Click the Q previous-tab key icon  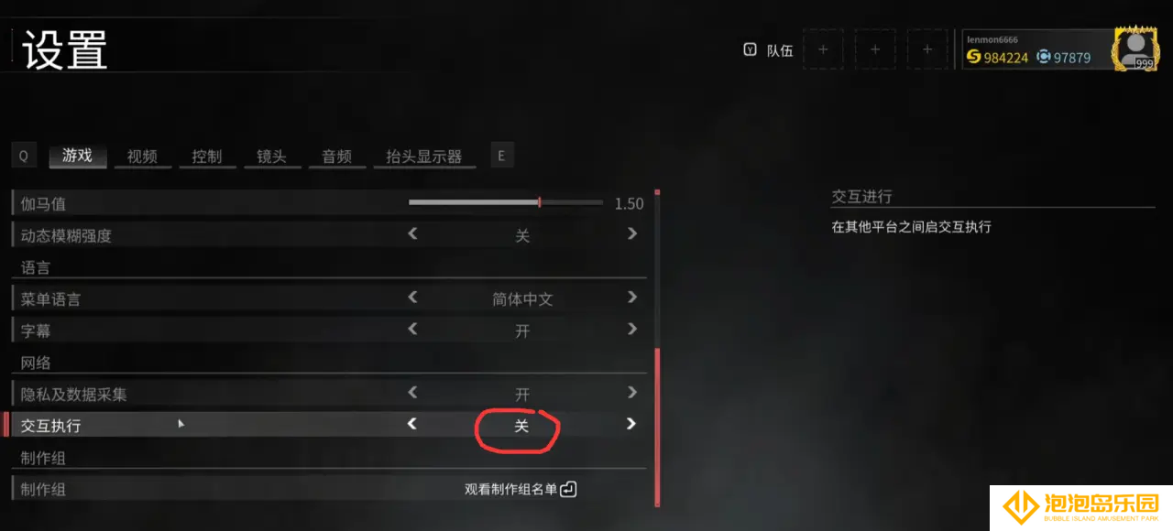point(24,156)
